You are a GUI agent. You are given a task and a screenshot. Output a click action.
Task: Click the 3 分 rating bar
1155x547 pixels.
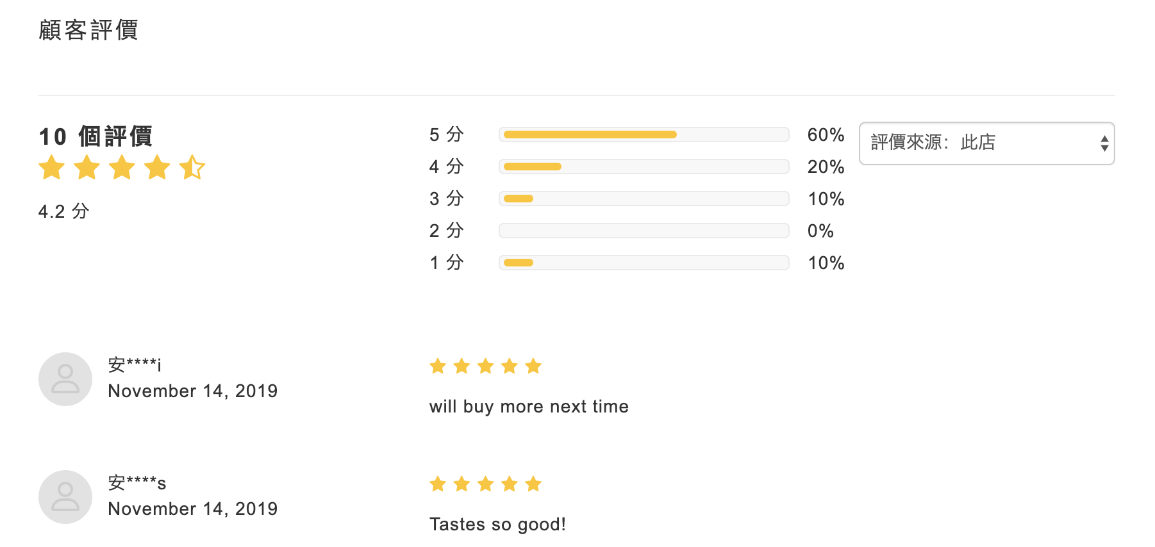pyautogui.click(x=644, y=199)
